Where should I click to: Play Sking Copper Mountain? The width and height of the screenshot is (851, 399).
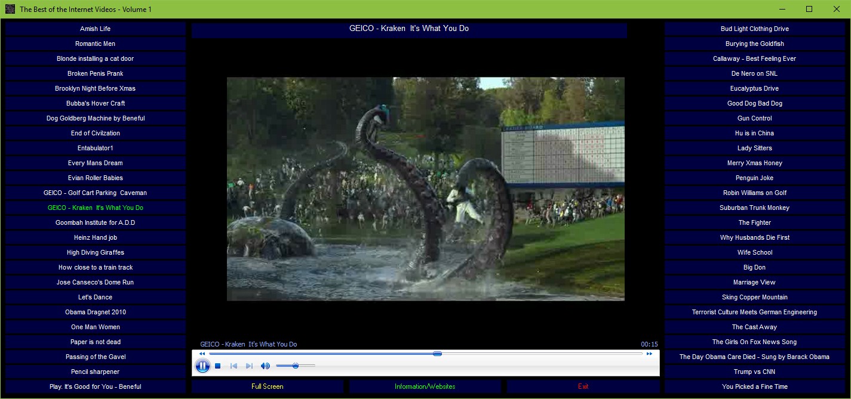[x=755, y=297]
